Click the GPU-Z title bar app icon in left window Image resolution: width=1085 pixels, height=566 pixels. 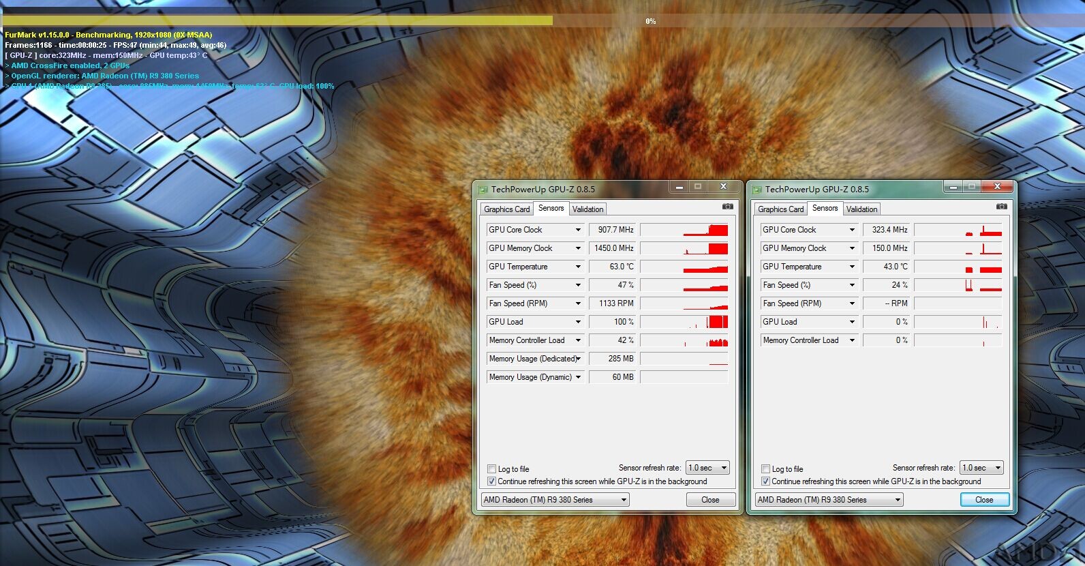point(483,190)
